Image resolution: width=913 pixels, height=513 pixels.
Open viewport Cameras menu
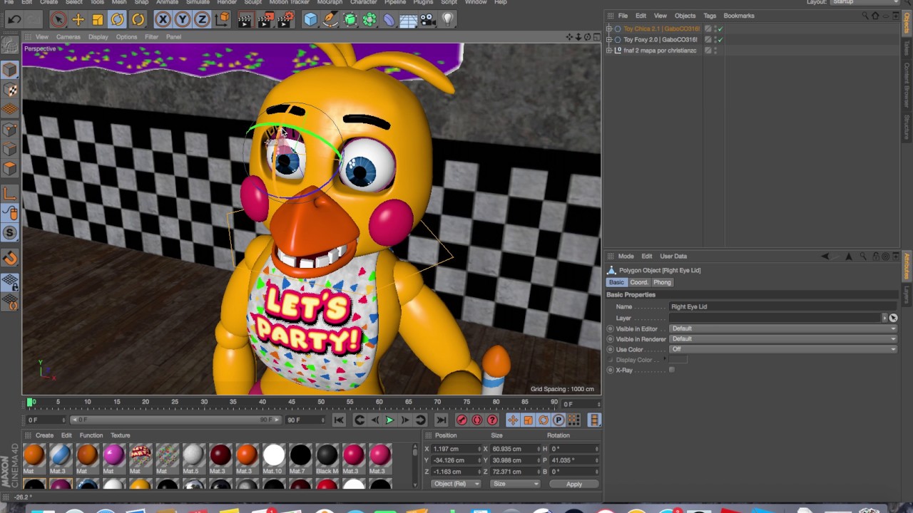coord(68,37)
